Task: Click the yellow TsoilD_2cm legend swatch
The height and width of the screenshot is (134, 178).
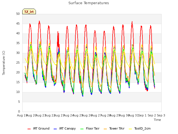Action: pos(130,129)
